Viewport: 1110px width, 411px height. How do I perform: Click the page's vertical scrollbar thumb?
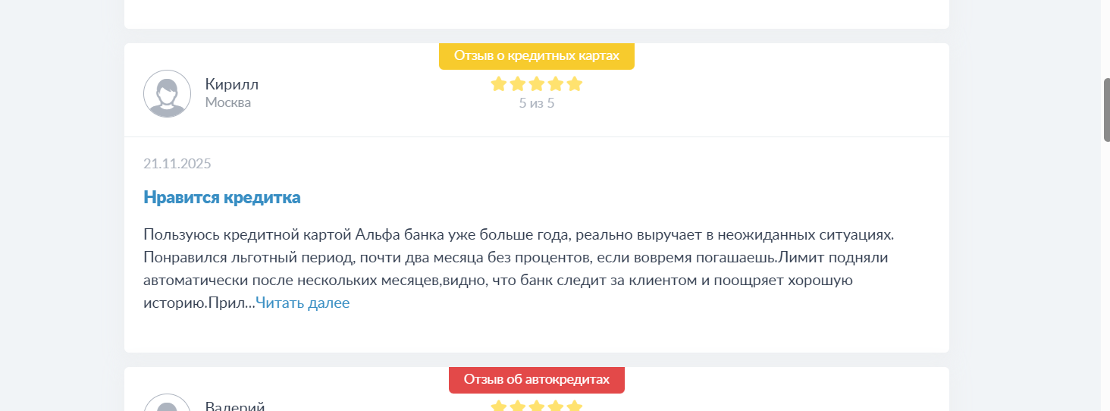point(1106,109)
